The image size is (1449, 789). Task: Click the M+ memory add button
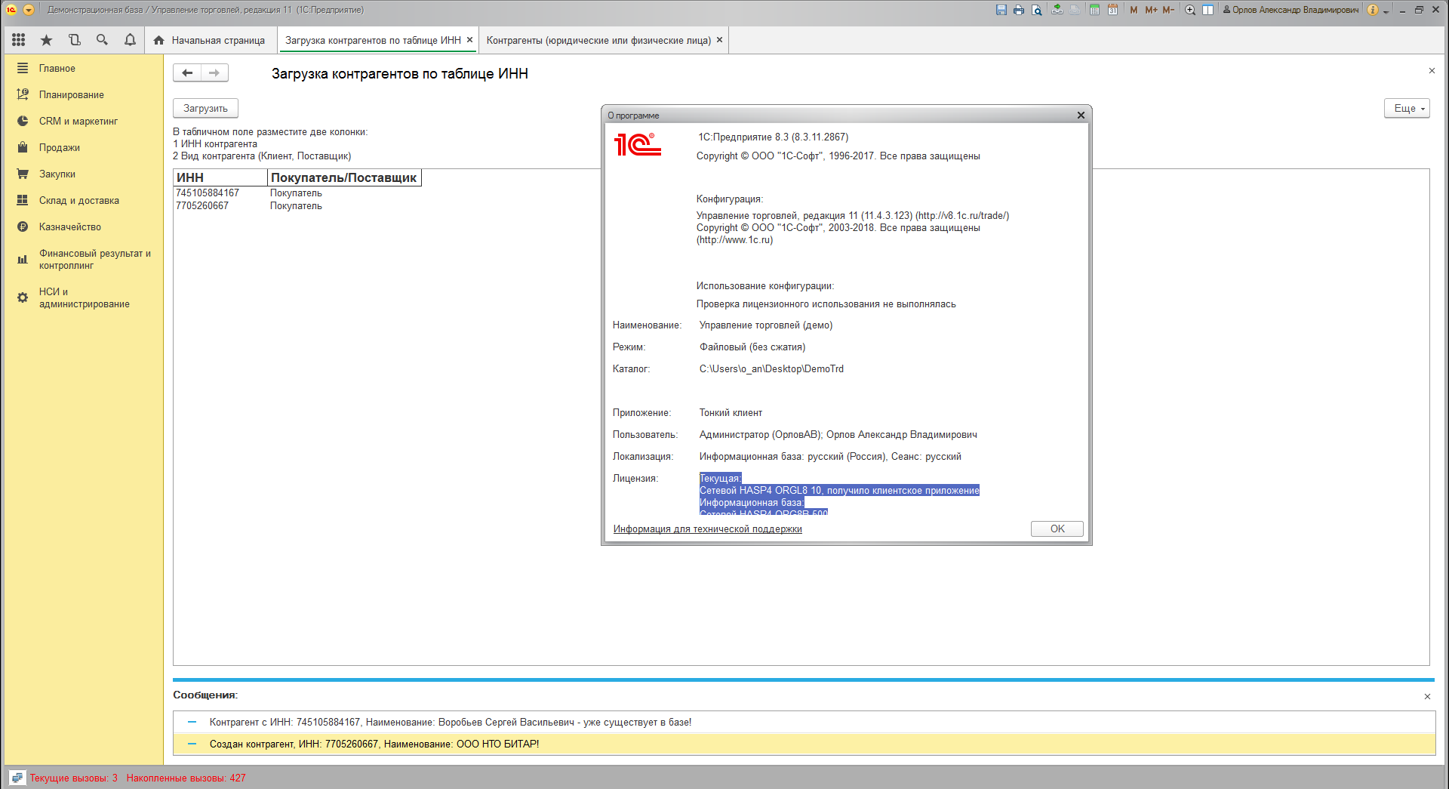(x=1151, y=10)
